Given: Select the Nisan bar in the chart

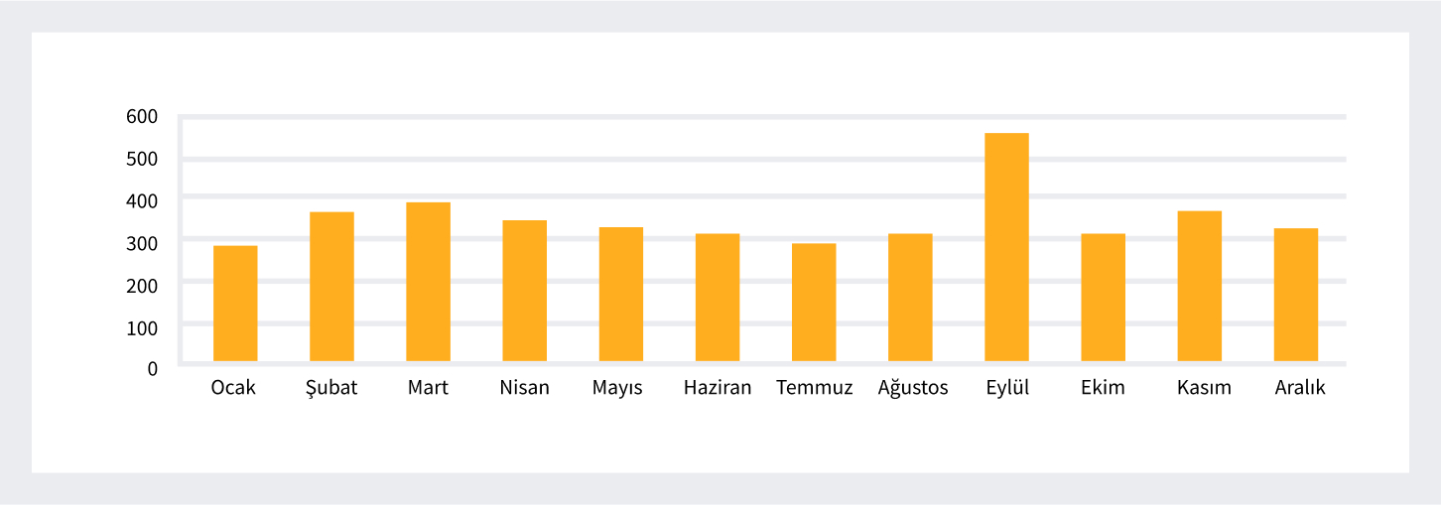Looking at the screenshot, I should click(x=524, y=291).
